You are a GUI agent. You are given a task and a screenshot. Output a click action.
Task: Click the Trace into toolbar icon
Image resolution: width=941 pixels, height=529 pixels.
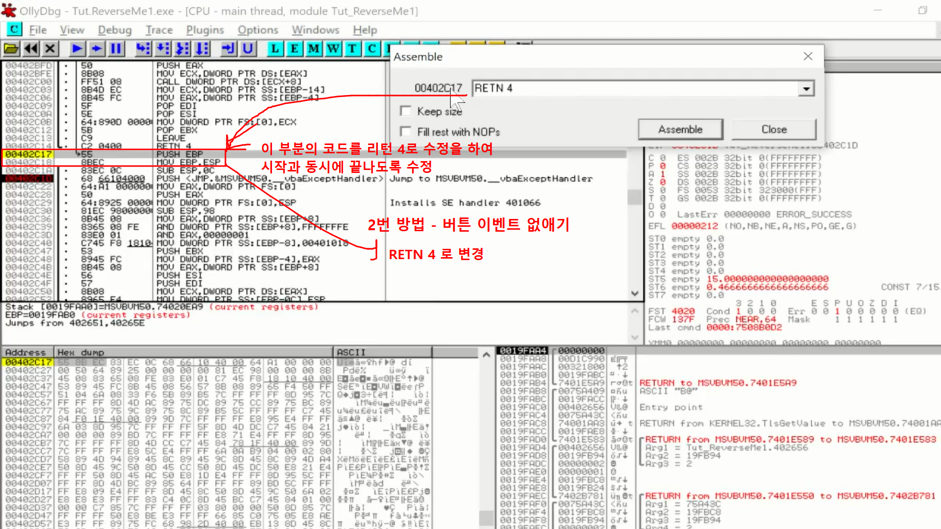(x=182, y=48)
